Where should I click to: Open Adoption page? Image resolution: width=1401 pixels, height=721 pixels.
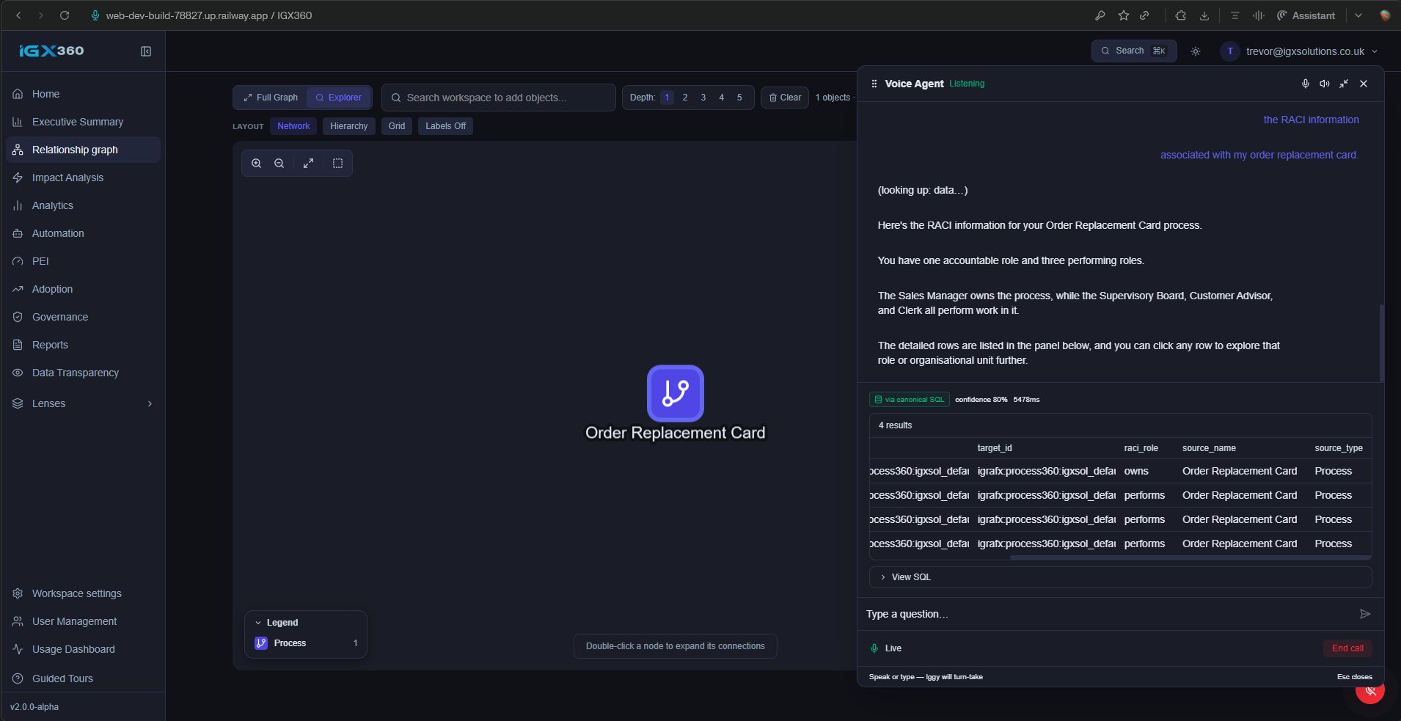pos(83,289)
